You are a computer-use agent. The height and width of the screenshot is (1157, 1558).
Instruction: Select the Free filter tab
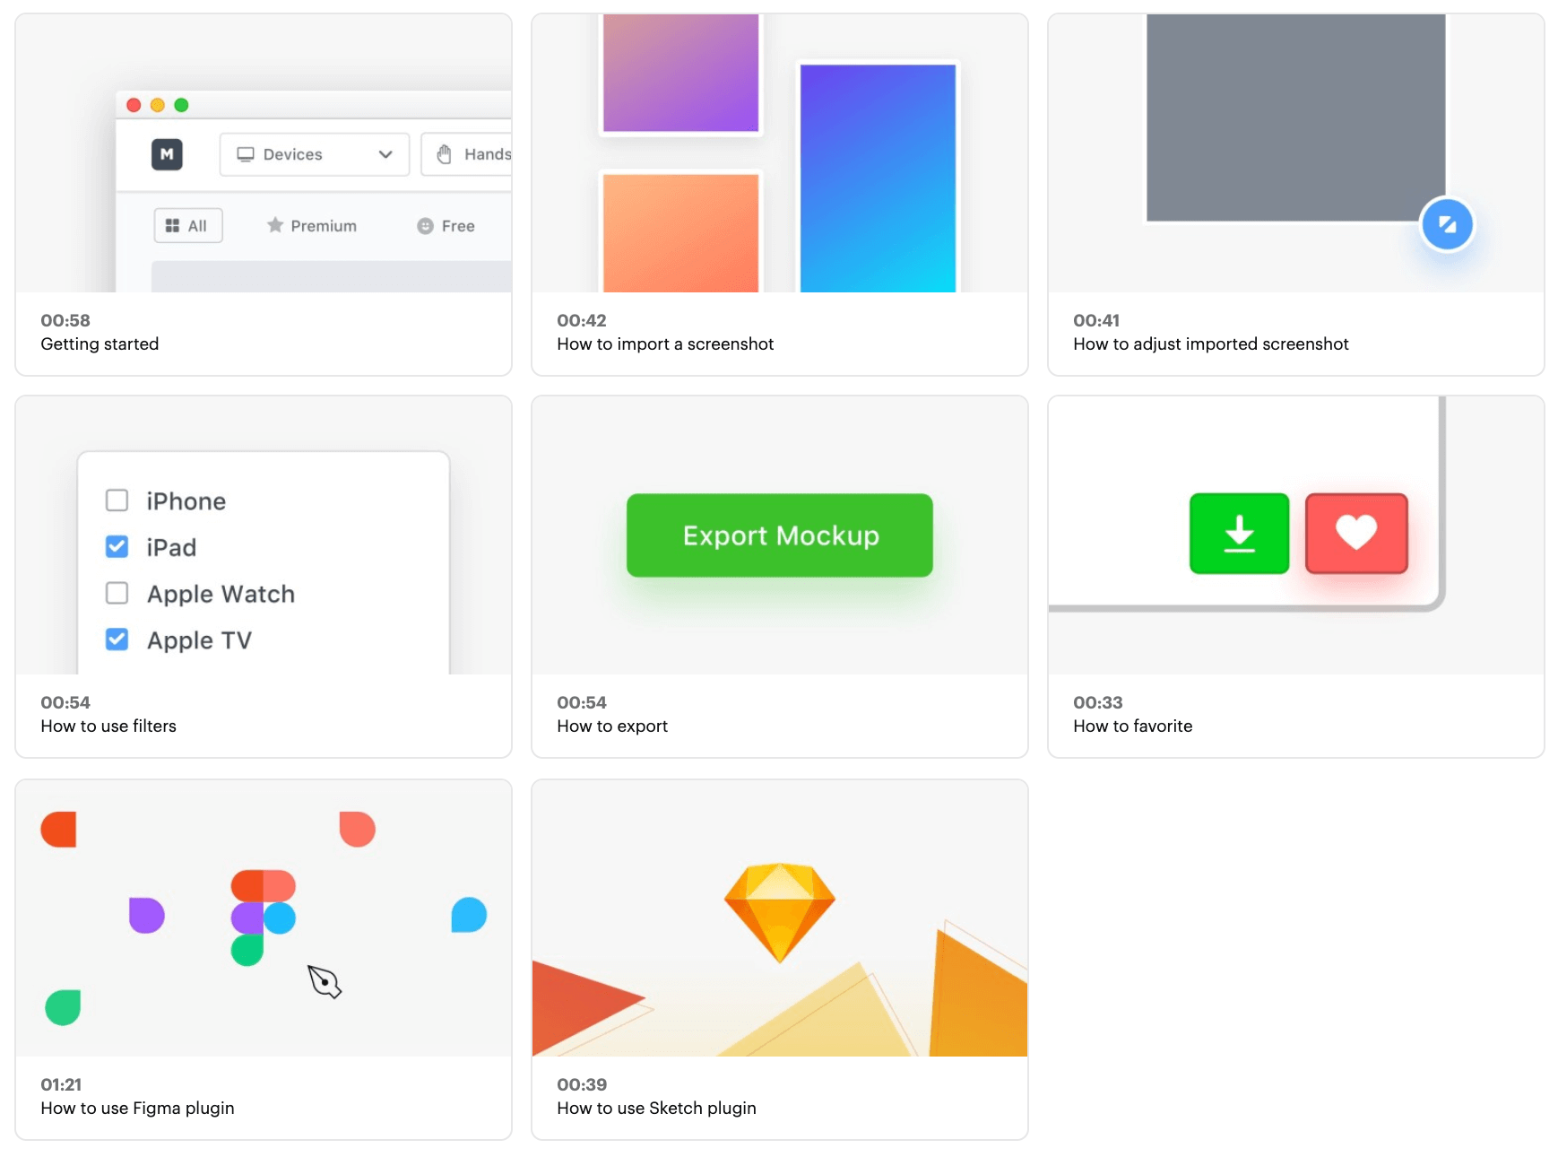[446, 225]
